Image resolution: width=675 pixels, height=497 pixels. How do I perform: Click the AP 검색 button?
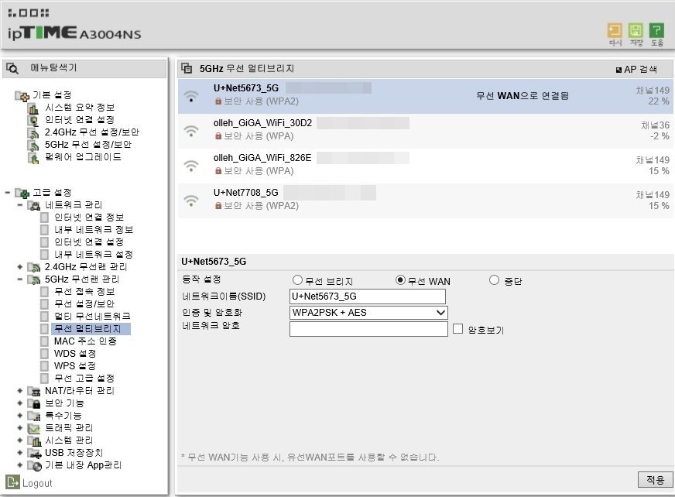coord(637,70)
